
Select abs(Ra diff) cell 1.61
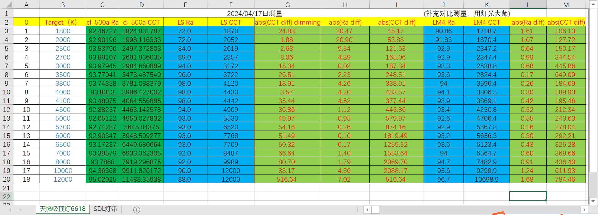[x=528, y=31]
